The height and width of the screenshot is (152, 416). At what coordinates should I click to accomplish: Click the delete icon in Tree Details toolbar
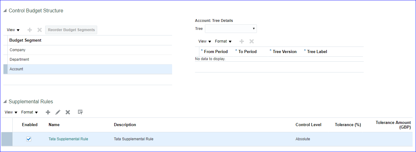pos(252,41)
